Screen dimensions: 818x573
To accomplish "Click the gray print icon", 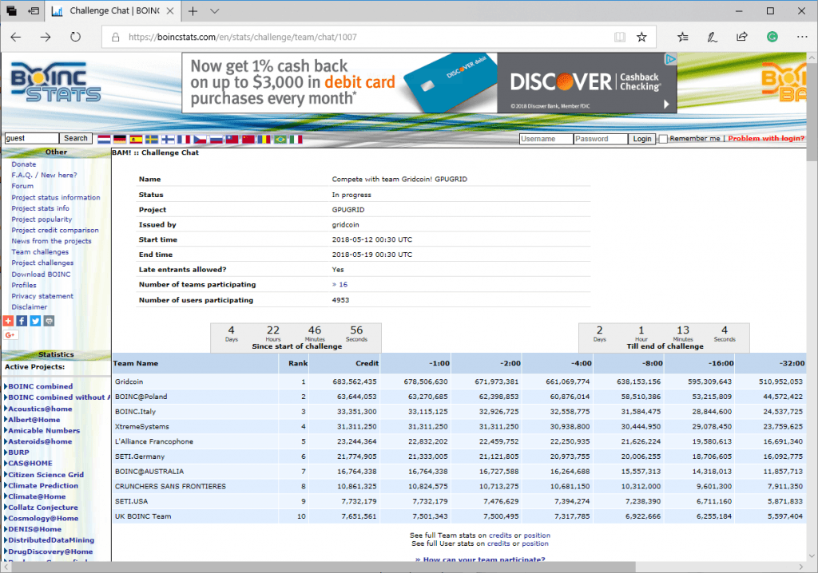I will (49, 321).
